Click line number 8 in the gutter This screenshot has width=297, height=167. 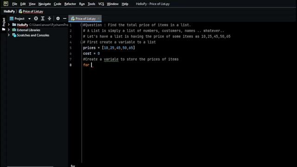(x=71, y=65)
